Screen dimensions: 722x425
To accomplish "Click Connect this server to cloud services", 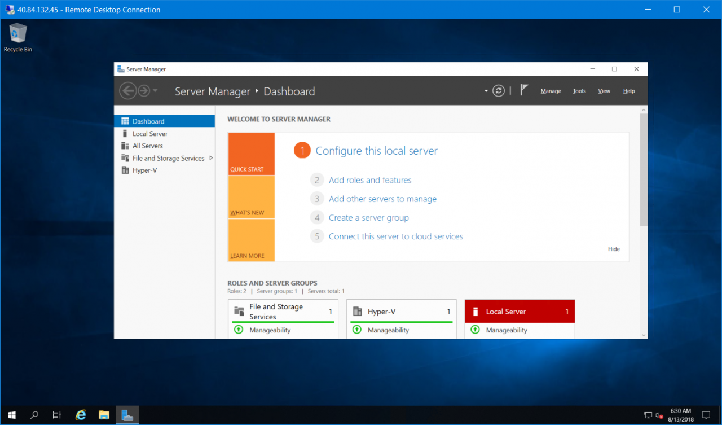I will click(x=396, y=236).
